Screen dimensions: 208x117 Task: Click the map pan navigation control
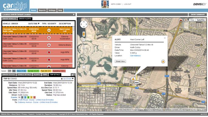(x=84, y=24)
